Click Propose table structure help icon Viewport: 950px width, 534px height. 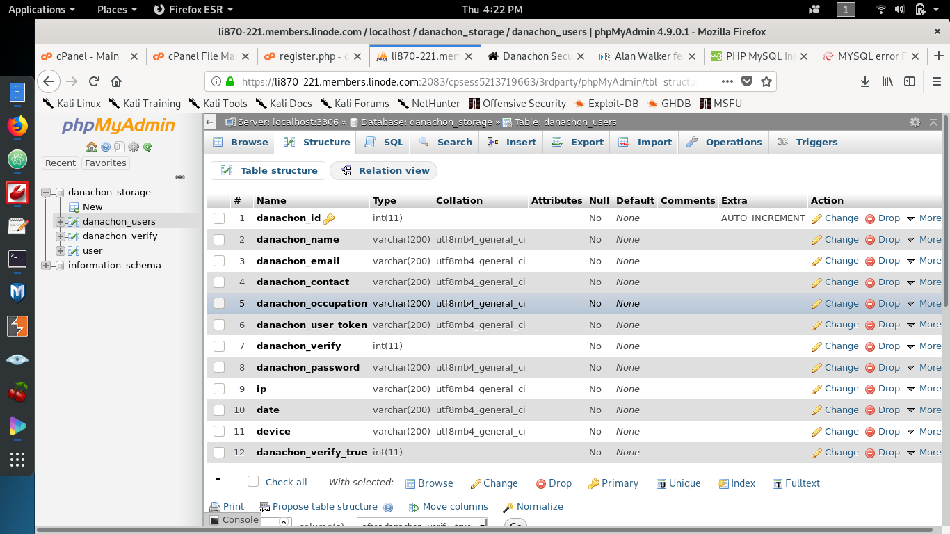pyautogui.click(x=388, y=508)
